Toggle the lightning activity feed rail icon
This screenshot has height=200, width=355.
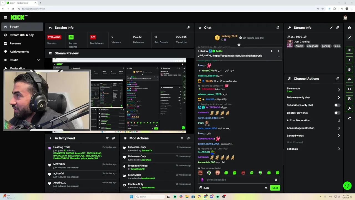click(x=349, y=60)
